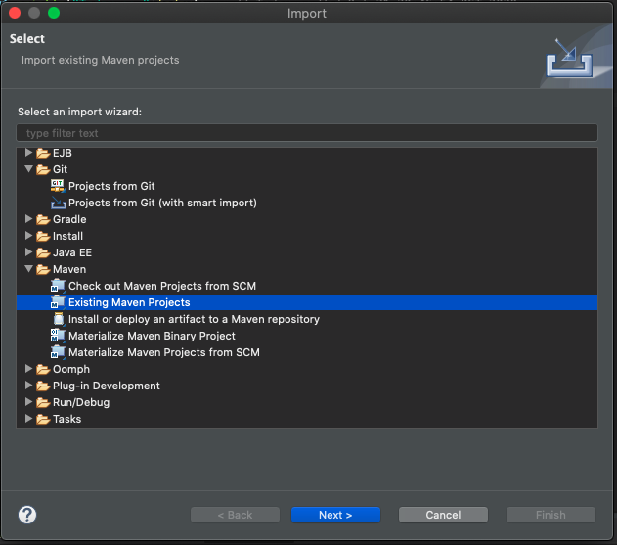The height and width of the screenshot is (545, 617).
Task: Select the 'Oomph' label
Action: 71,370
